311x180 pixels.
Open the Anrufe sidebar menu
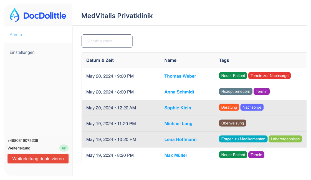coord(16,35)
